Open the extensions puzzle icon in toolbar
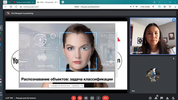This screenshot has height=100, width=178. [x=170, y=7]
